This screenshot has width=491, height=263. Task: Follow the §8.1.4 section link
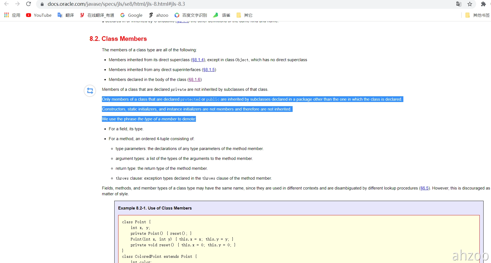(x=198, y=60)
